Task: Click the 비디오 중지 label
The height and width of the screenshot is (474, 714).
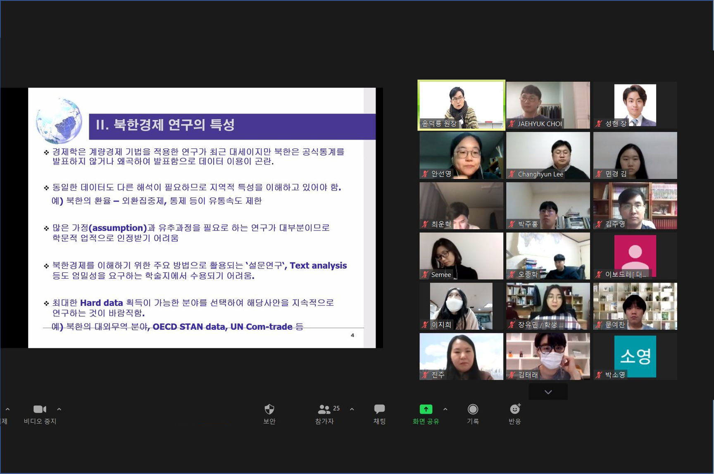Action: tap(40, 421)
